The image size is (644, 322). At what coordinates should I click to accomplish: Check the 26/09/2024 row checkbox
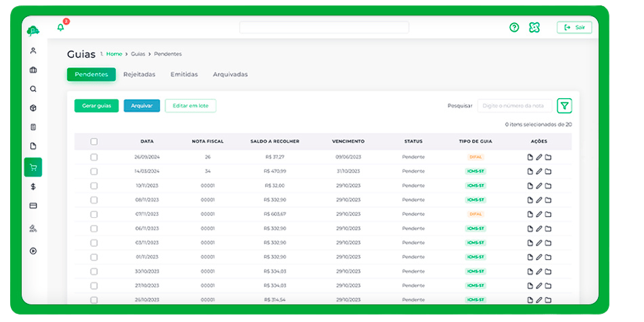(94, 157)
